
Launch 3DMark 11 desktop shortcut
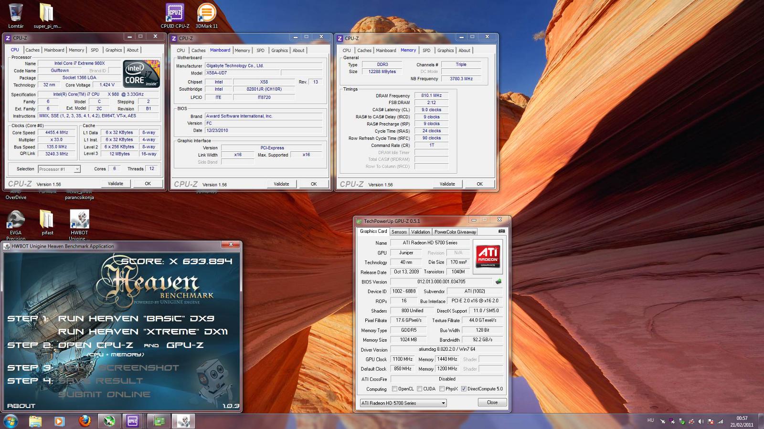click(206, 15)
